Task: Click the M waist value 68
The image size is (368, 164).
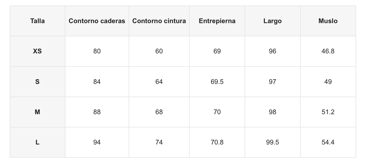Action: point(159,112)
